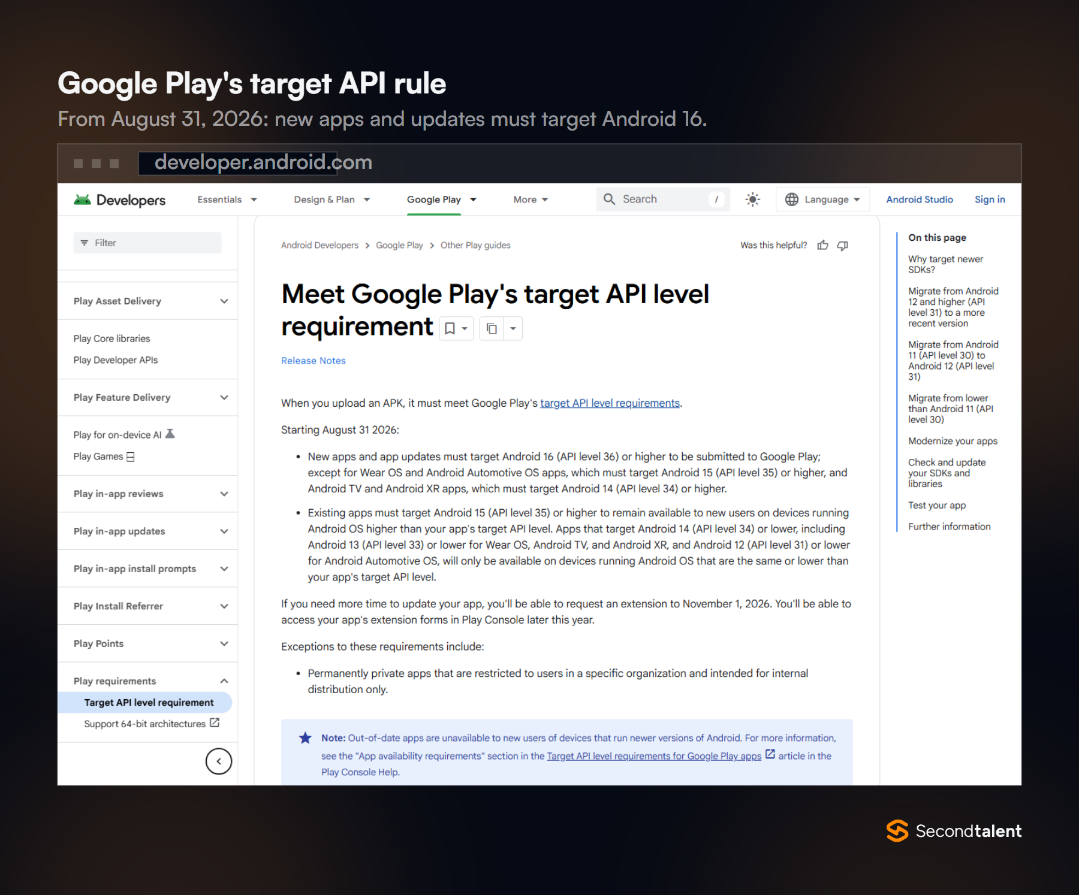The width and height of the screenshot is (1079, 895).
Task: Click the Play Games page icon
Action: click(131, 456)
